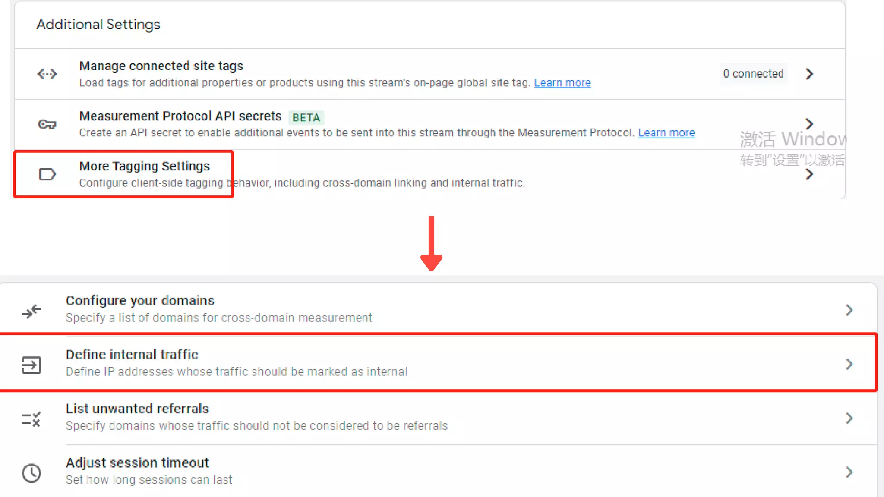884x497 pixels.
Task: Click the connected site tags code icon
Action: tap(47, 74)
